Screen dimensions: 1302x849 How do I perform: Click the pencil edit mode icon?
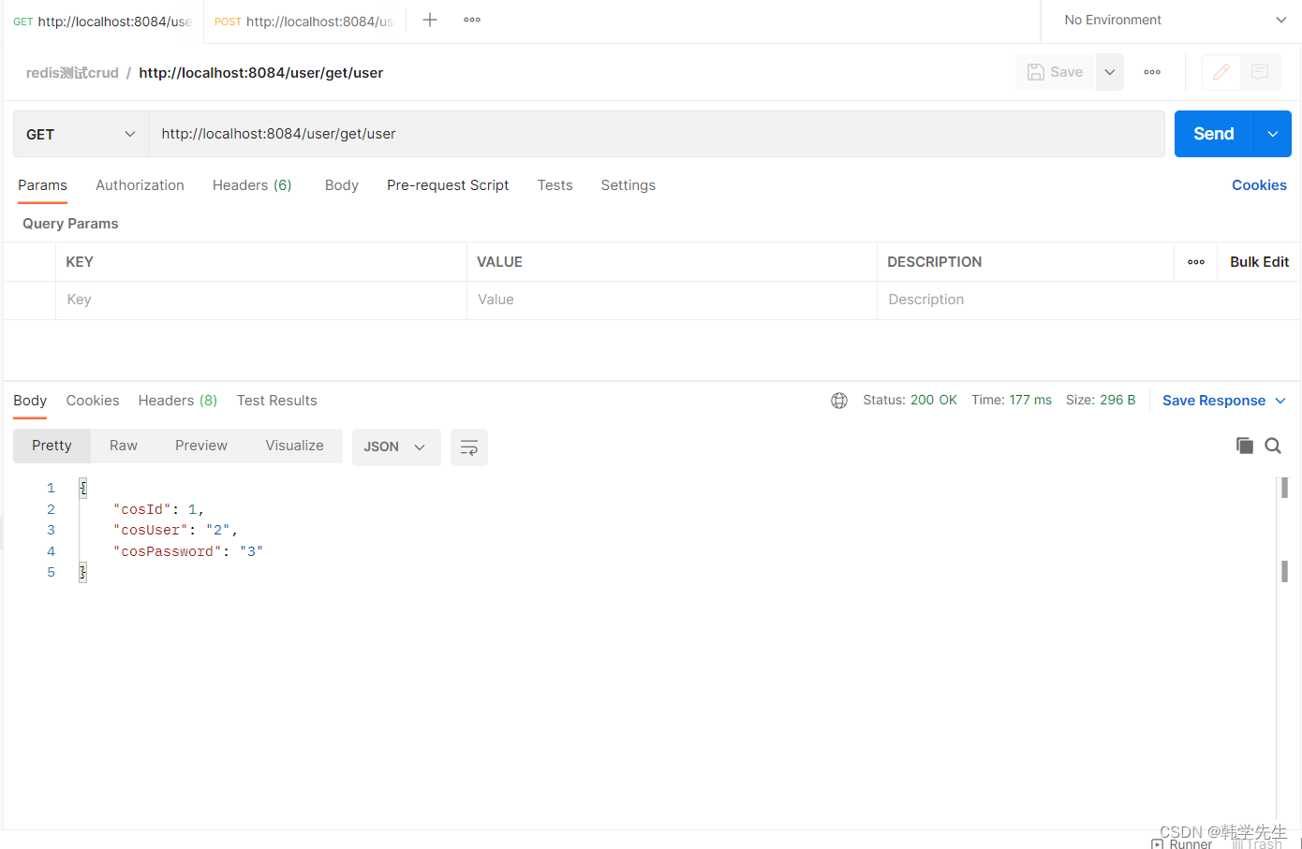[x=1221, y=72]
